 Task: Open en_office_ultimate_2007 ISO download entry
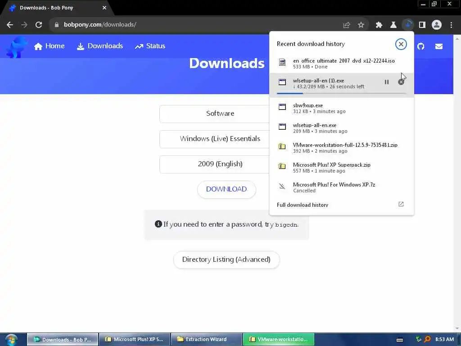click(x=341, y=63)
